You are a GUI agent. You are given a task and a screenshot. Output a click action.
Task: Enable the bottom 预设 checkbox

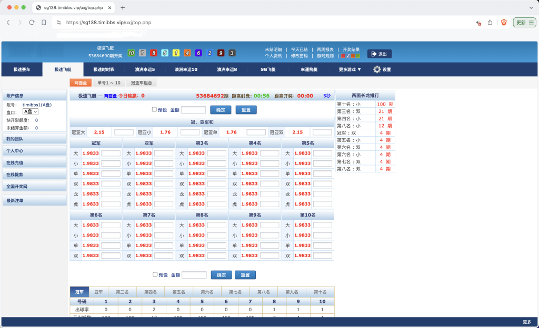155,274
